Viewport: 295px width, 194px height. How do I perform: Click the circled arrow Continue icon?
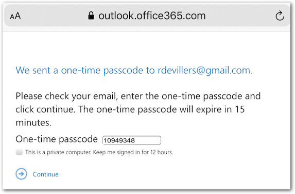coord(21,174)
